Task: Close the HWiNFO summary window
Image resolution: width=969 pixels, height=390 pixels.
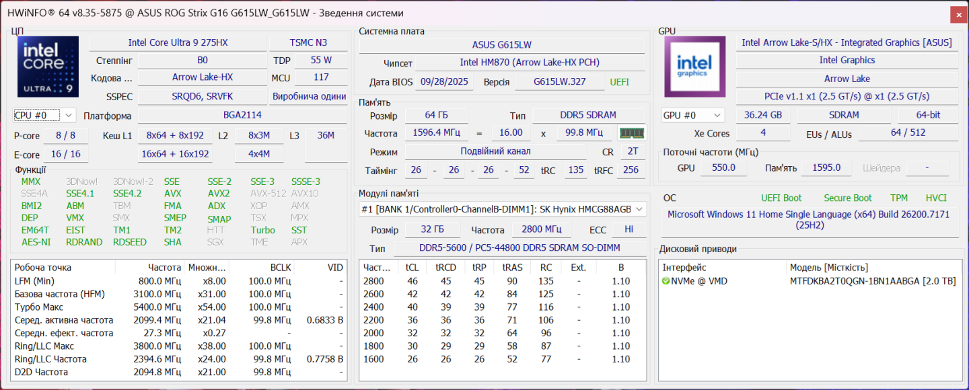Action: click(x=958, y=15)
